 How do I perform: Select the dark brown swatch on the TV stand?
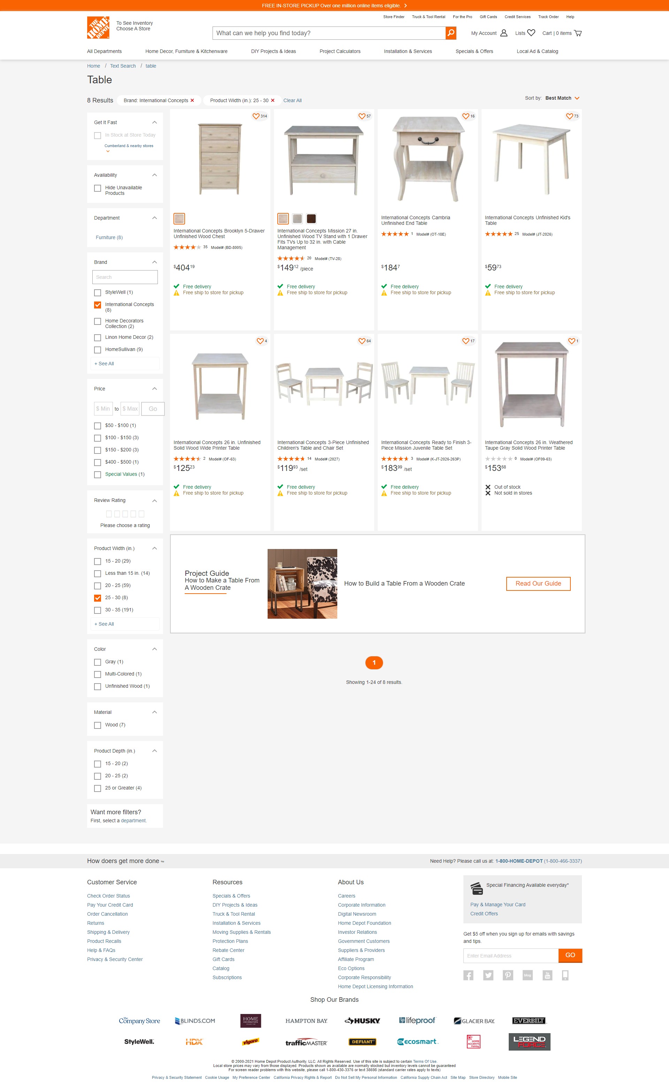coord(311,218)
